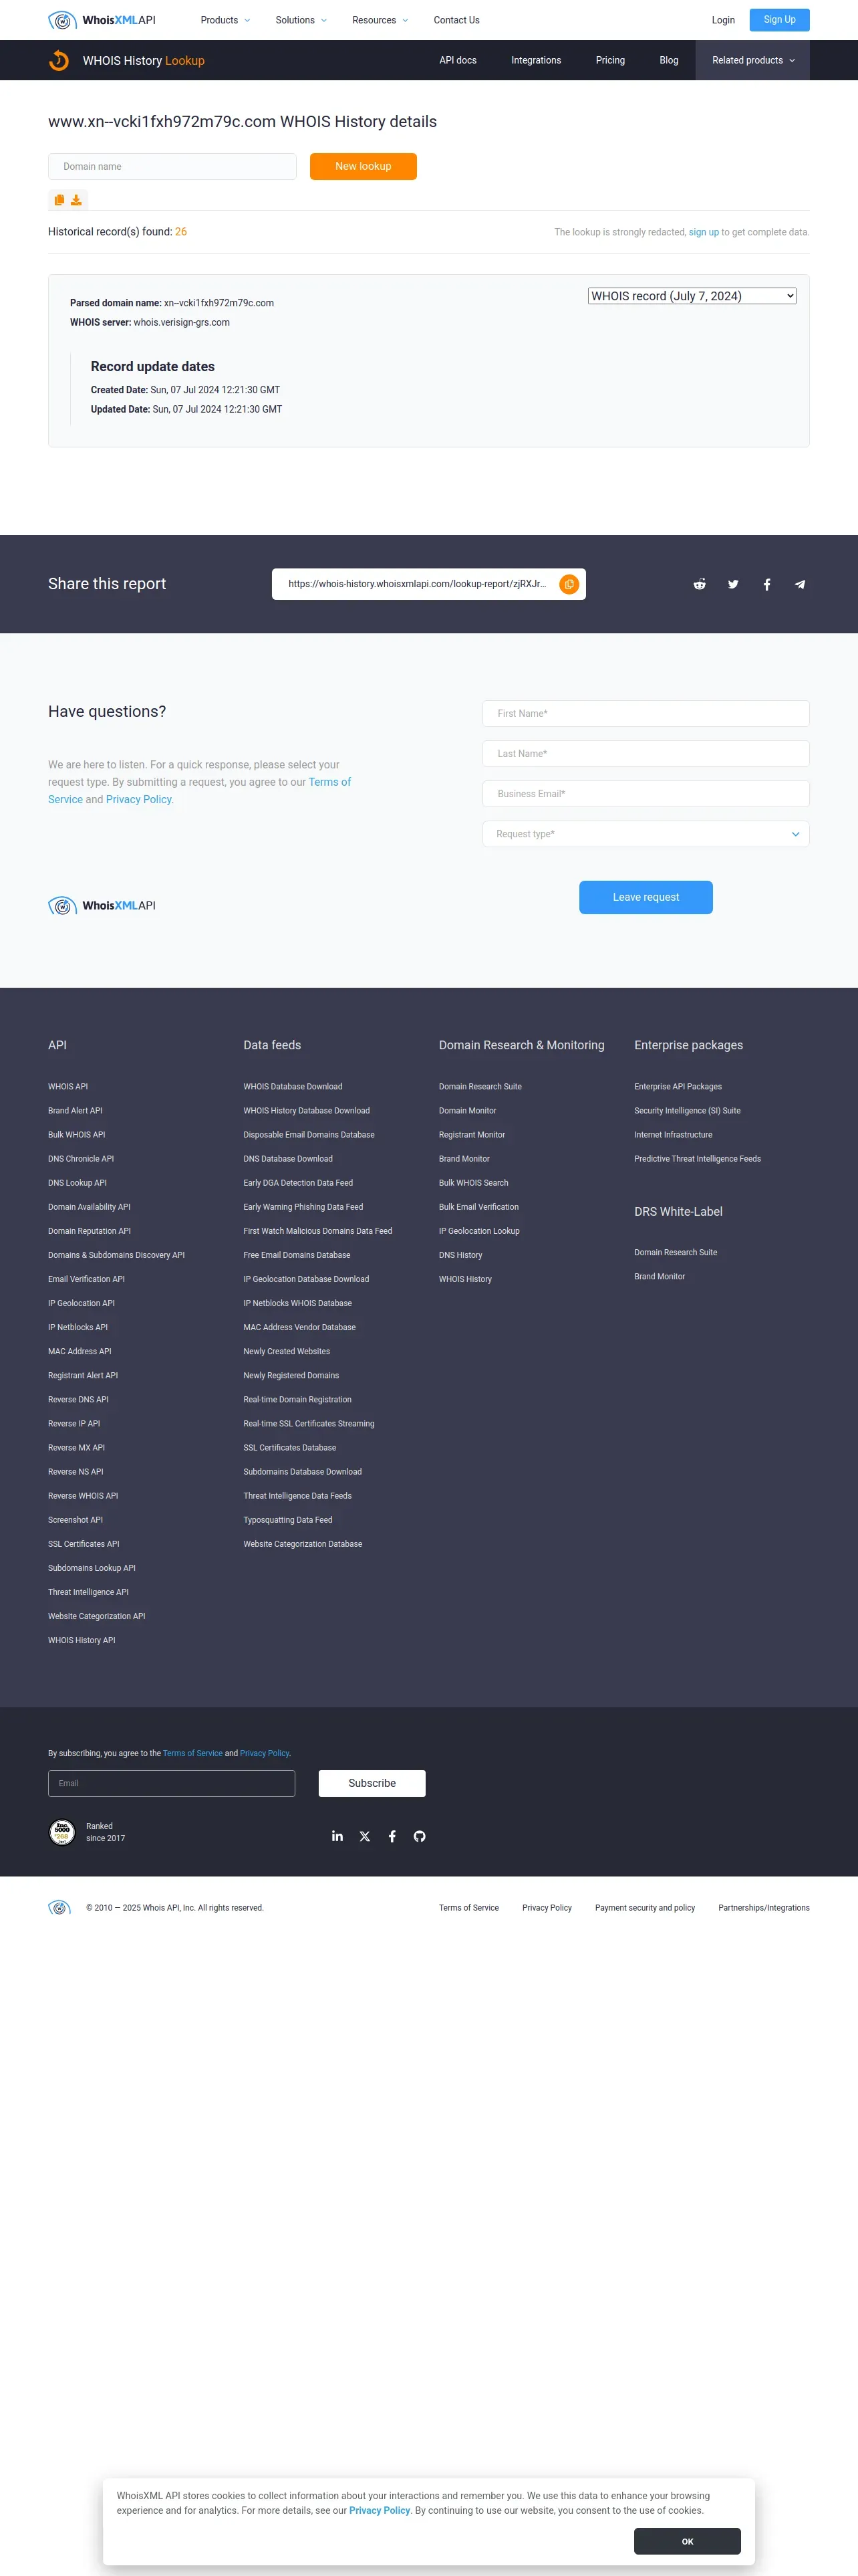Copy the share URL with orange button

[569, 584]
